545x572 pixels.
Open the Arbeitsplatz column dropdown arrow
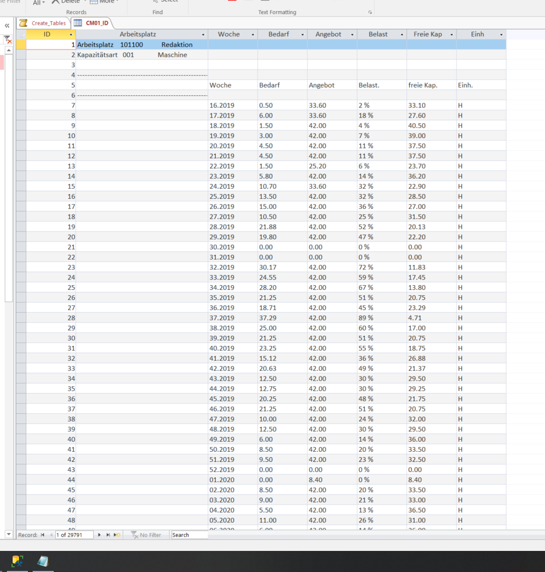(203, 35)
